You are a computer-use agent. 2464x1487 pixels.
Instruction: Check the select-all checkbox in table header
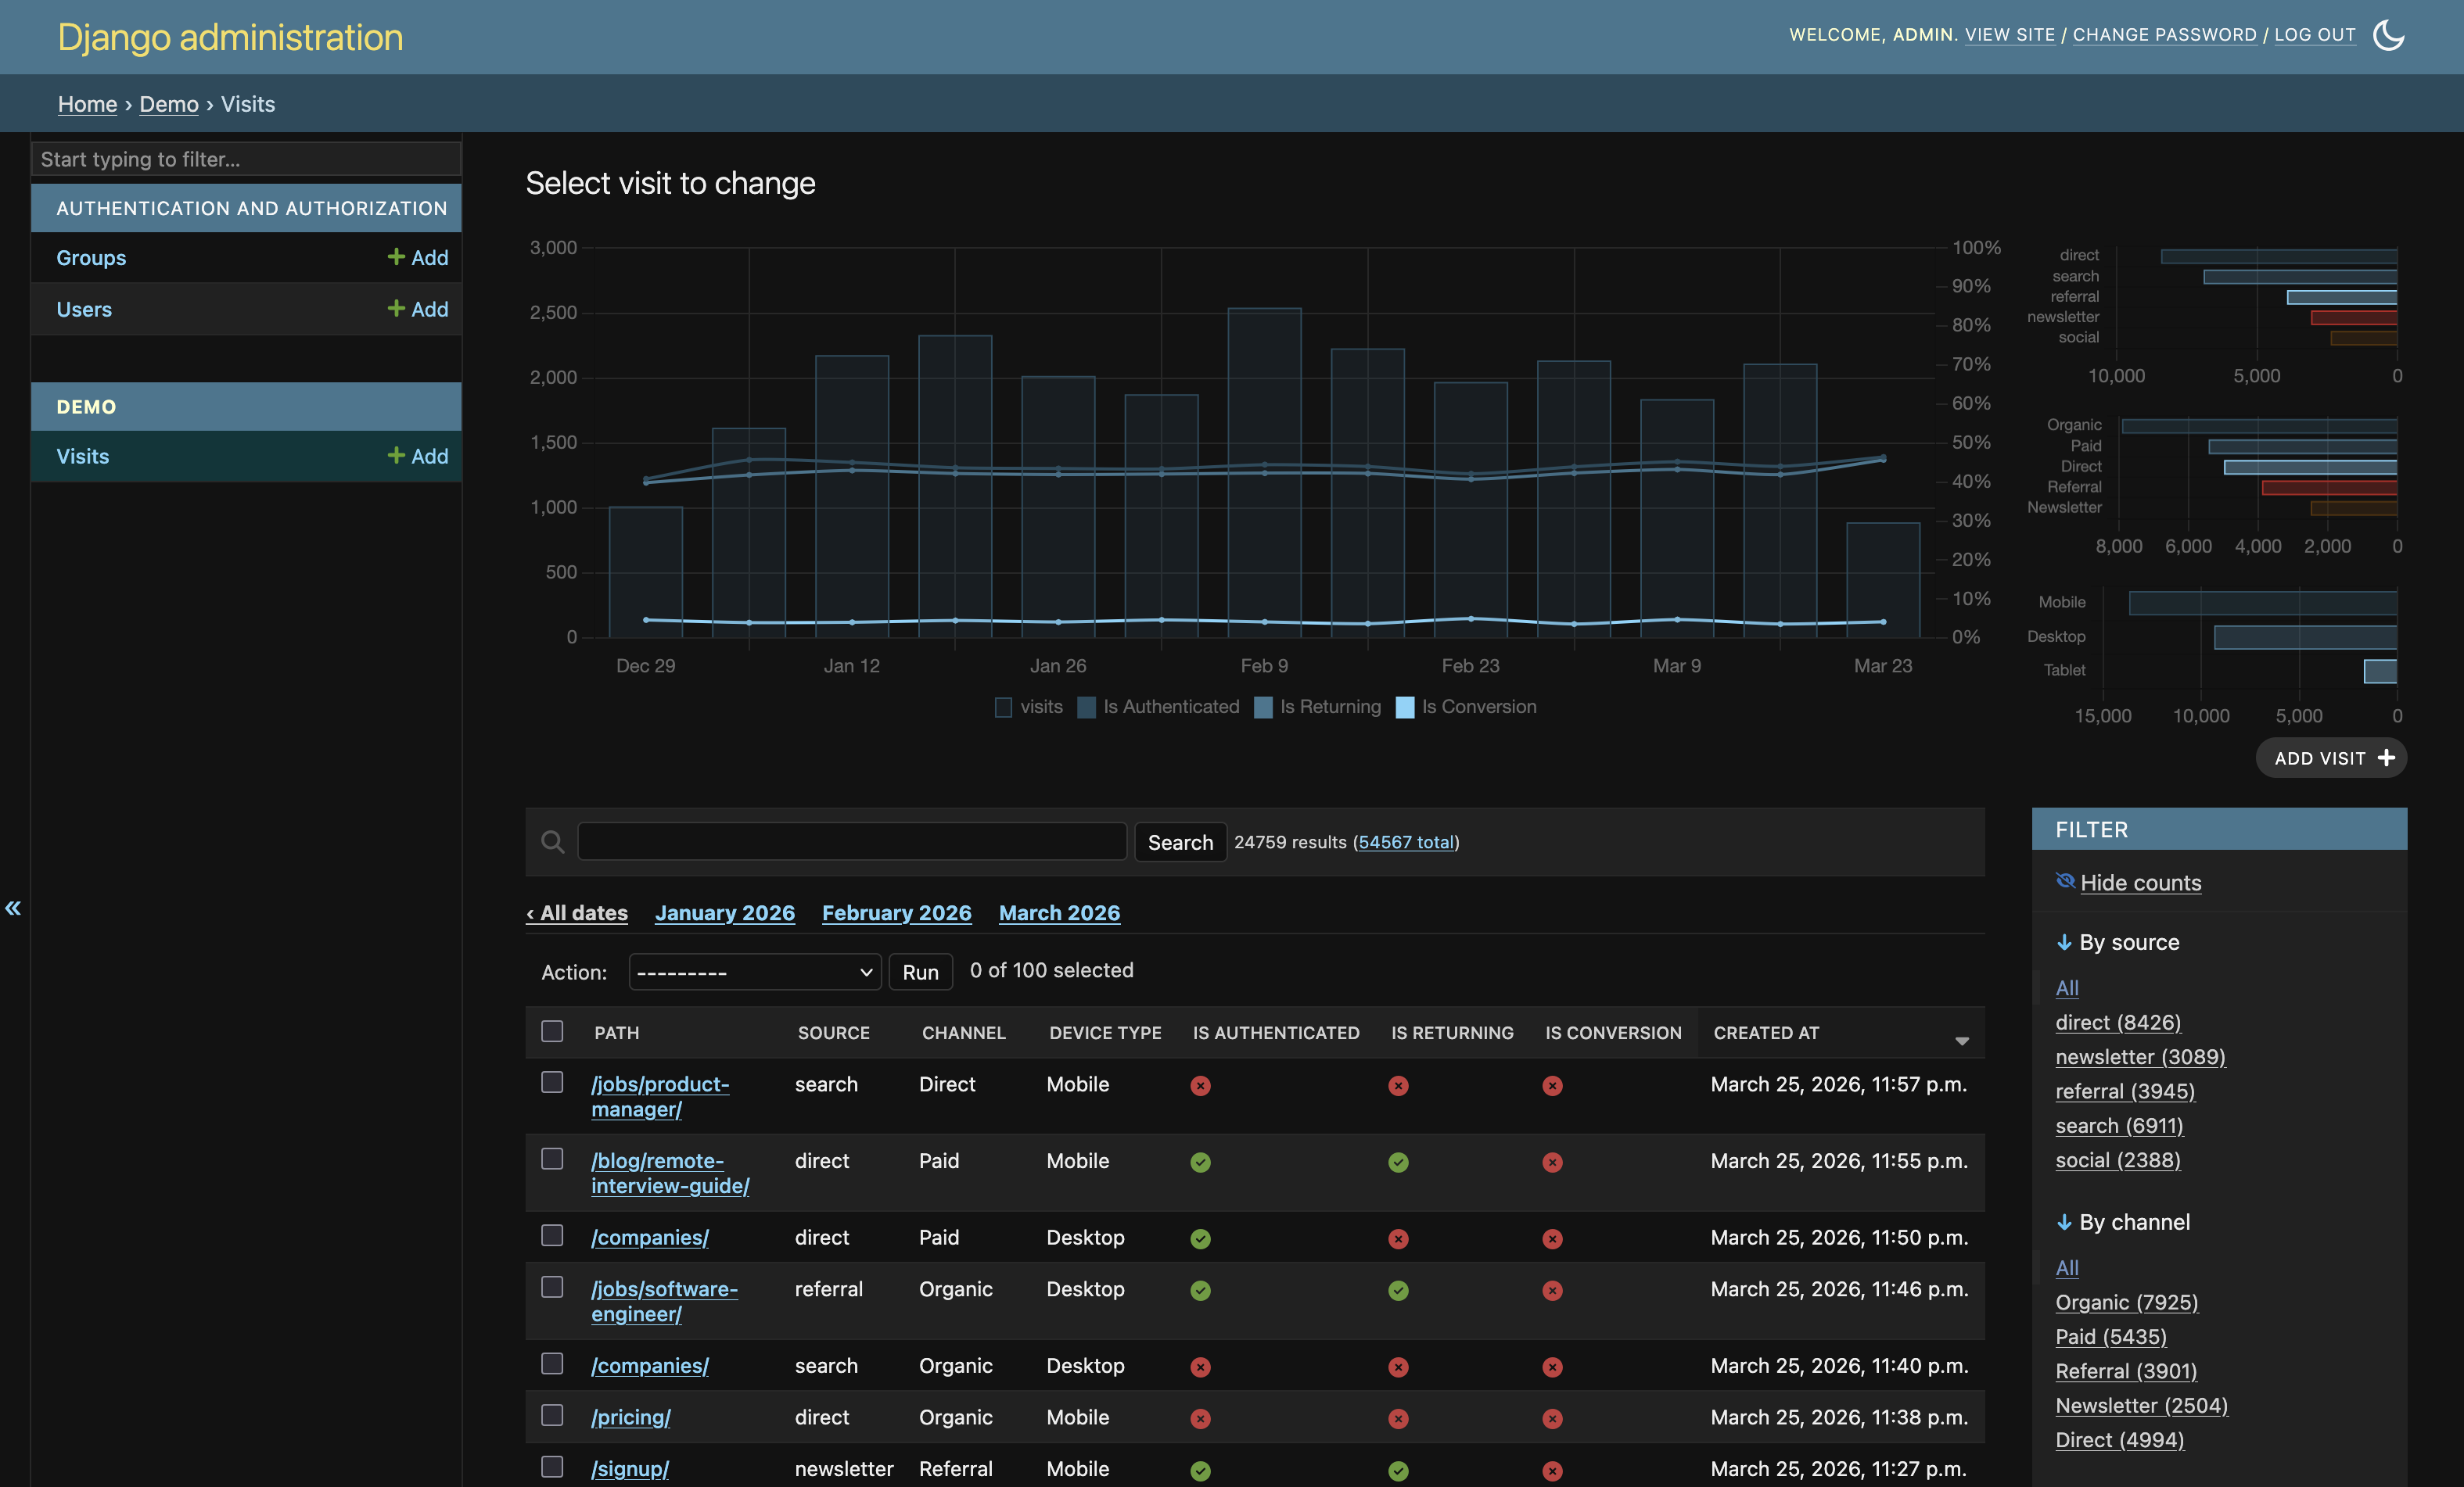[552, 1032]
